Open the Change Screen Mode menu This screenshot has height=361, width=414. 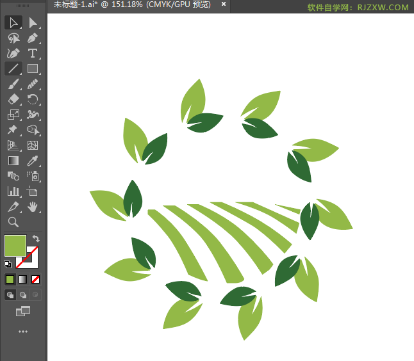pyautogui.click(x=23, y=311)
